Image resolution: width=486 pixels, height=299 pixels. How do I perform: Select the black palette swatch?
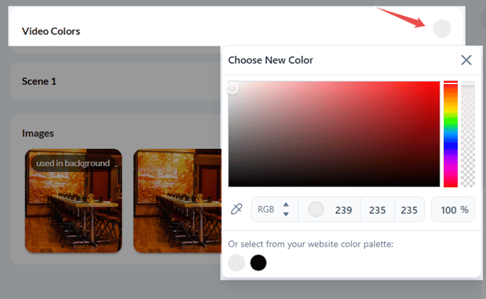click(258, 263)
